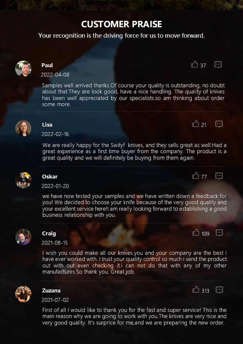Open the comment icon for Craig's review
The height and width of the screenshot is (344, 243).
pos(219,233)
